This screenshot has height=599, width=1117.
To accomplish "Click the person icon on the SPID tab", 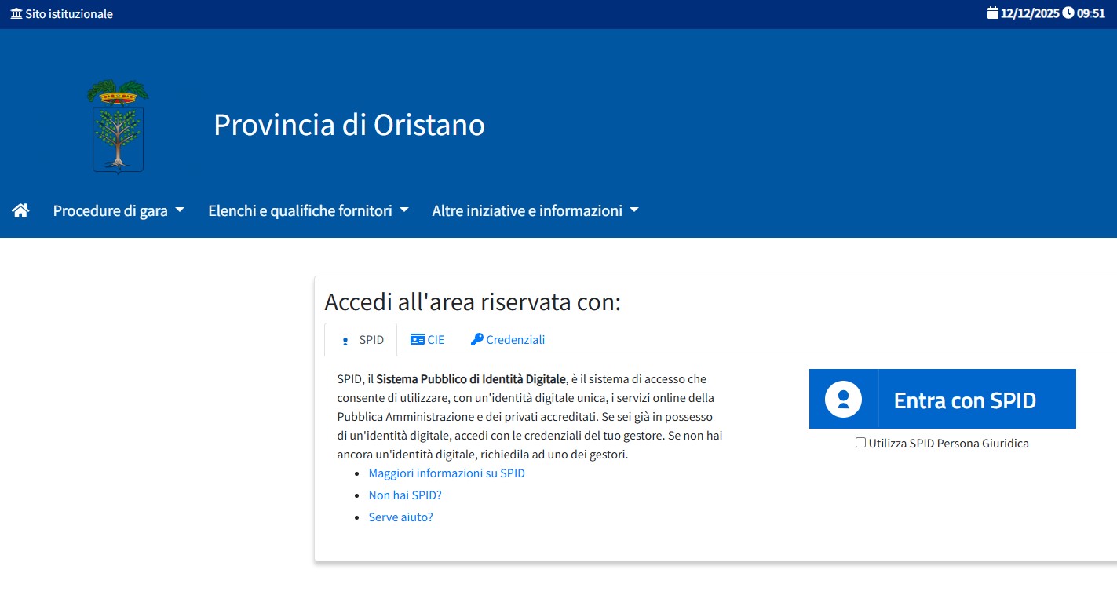I will 344,339.
